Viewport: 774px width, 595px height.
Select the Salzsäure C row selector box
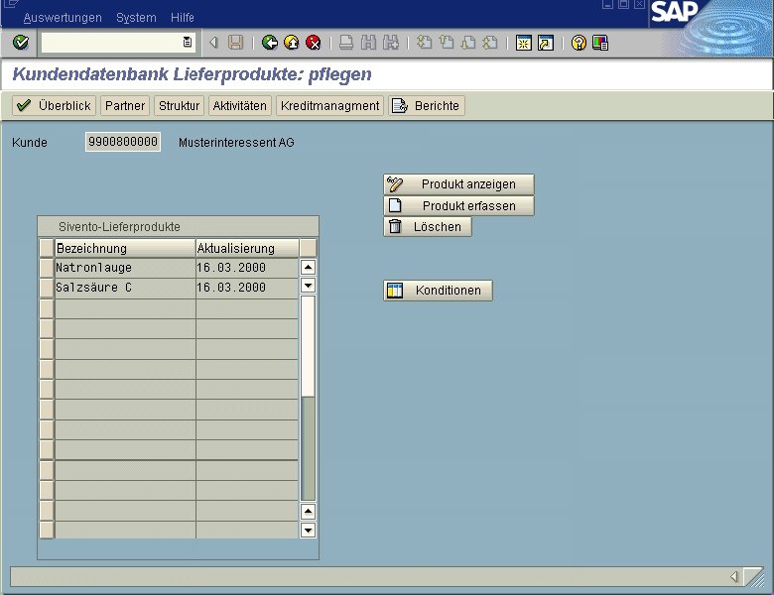(47, 288)
